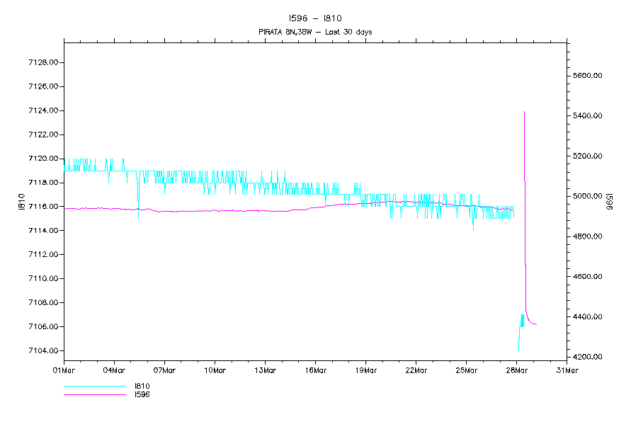Select the subtitle "PIRATA 8N,38W – Last 30 days"
The image size is (631, 446).
pos(315,32)
